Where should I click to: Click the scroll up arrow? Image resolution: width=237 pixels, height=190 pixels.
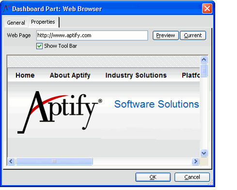point(204,60)
